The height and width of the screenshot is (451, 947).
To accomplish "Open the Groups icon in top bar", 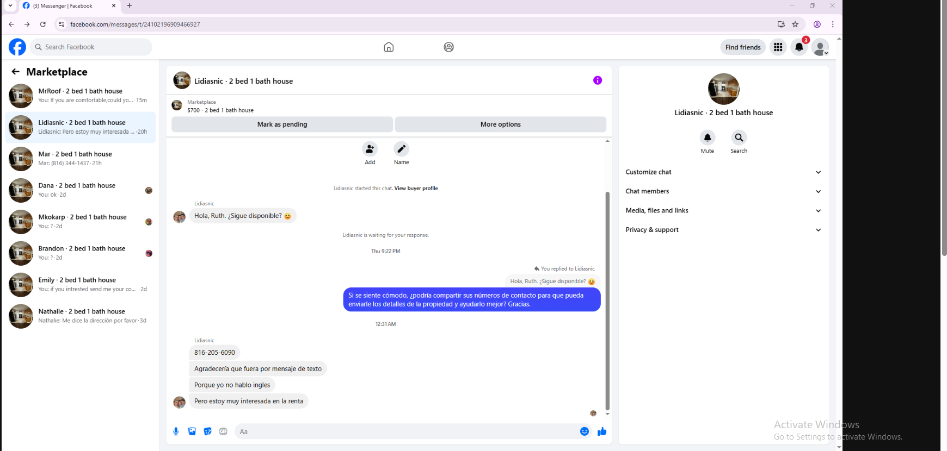I will (x=448, y=47).
